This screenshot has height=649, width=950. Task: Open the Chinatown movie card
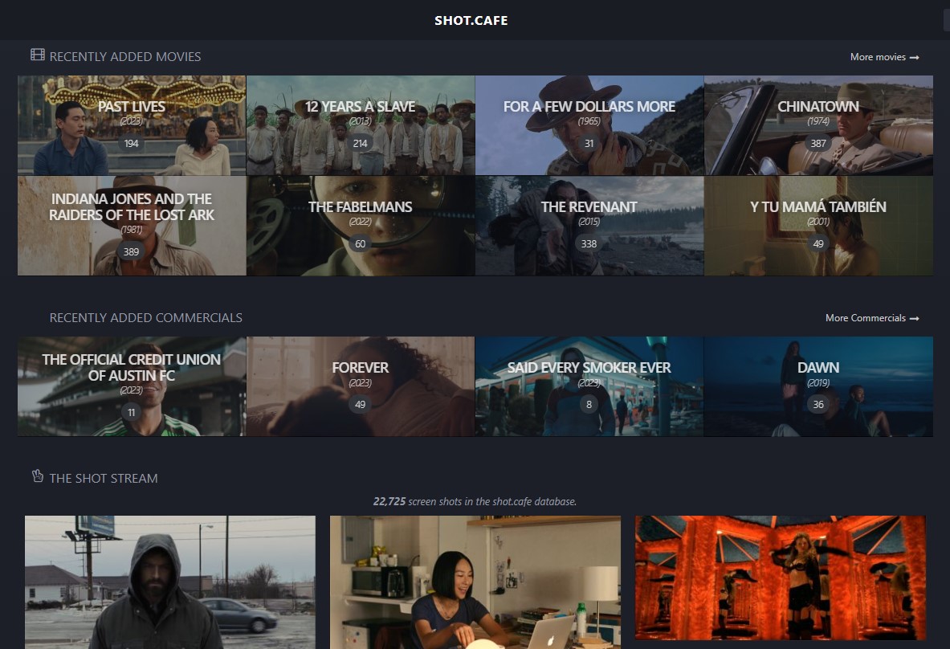[x=818, y=125]
